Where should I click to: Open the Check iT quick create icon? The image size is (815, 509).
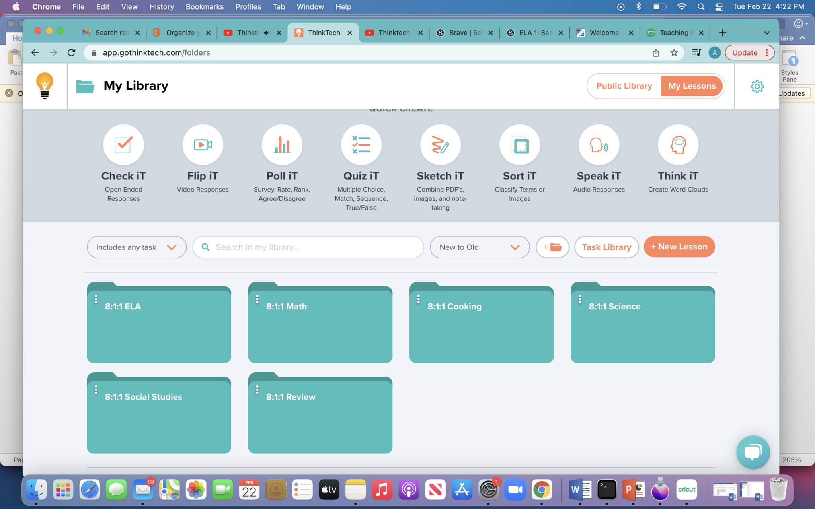[x=123, y=145]
